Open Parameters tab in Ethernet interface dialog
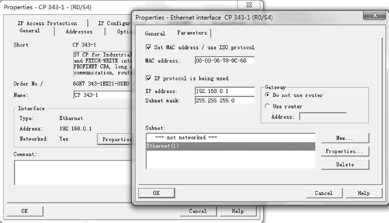389x223 pixels. click(192, 33)
